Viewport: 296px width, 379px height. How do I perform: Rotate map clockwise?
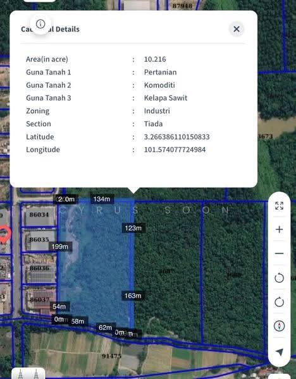279,302
